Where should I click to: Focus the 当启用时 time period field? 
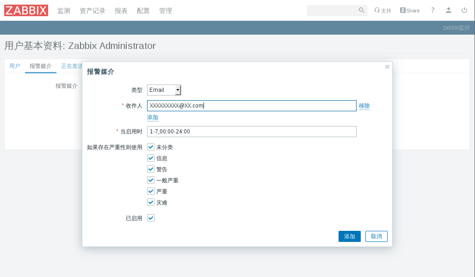252,132
